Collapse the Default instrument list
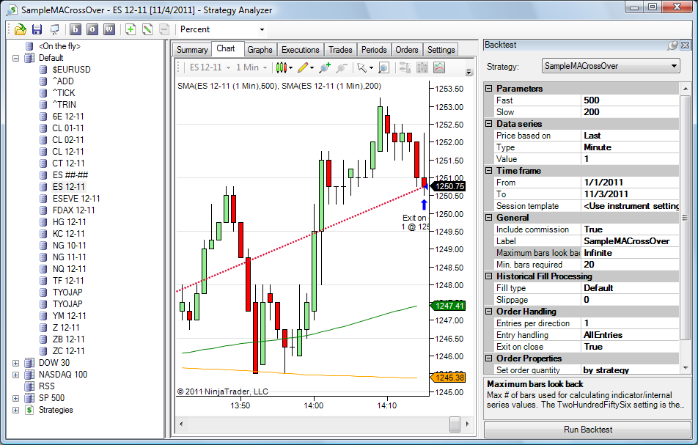Viewport: 698px width, 445px height. [15, 59]
